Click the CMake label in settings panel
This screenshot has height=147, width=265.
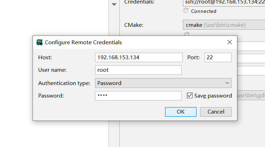(x=134, y=25)
